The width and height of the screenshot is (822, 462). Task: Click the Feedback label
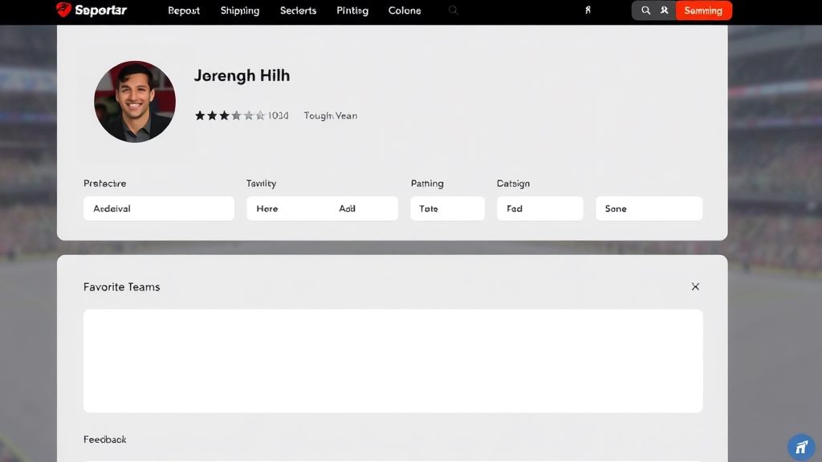[105, 440]
